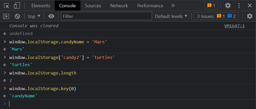Click the candyName = 'Mars' command line

pos(58,42)
